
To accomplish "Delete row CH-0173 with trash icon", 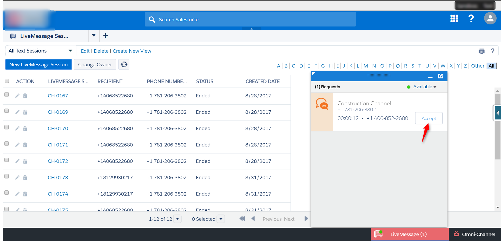I will tap(25, 178).
